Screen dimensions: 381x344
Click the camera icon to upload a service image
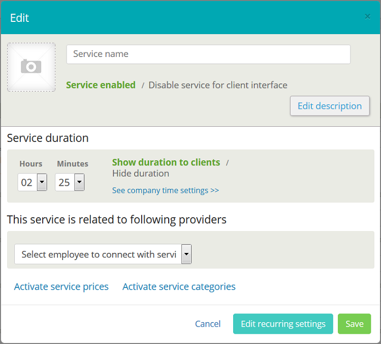point(31,67)
